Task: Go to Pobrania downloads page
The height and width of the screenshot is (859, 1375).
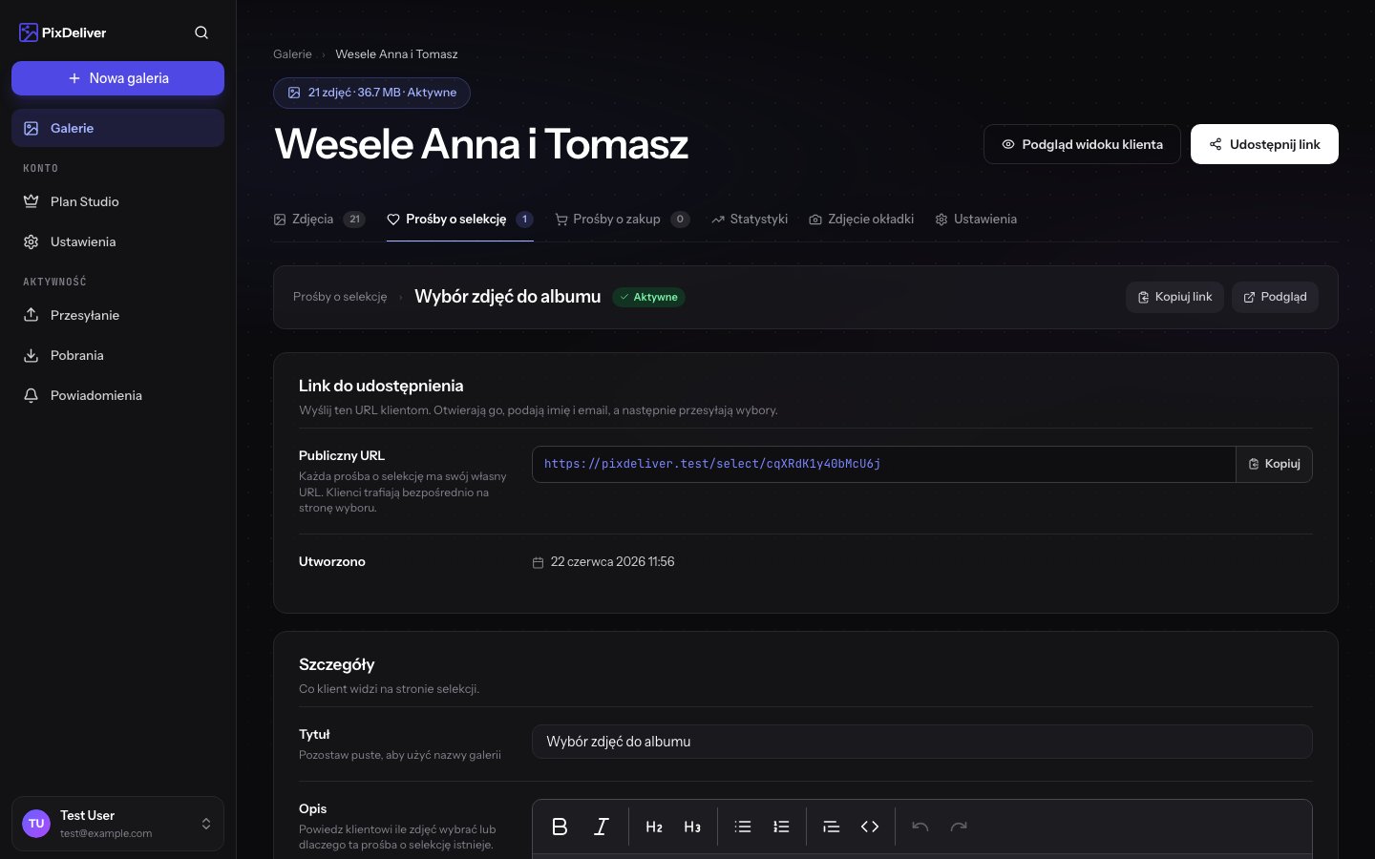Action: coord(117,355)
